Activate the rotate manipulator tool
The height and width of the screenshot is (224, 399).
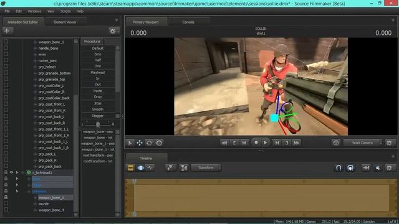click(150, 143)
